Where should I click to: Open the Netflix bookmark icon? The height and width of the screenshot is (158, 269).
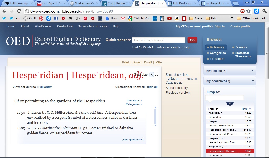[184, 18]
